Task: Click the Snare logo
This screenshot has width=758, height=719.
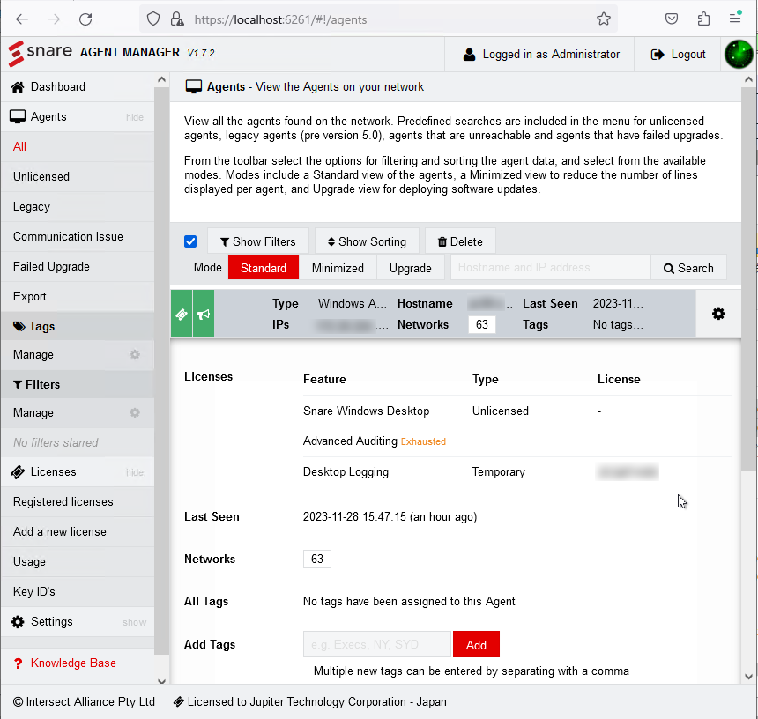Action: click(41, 53)
